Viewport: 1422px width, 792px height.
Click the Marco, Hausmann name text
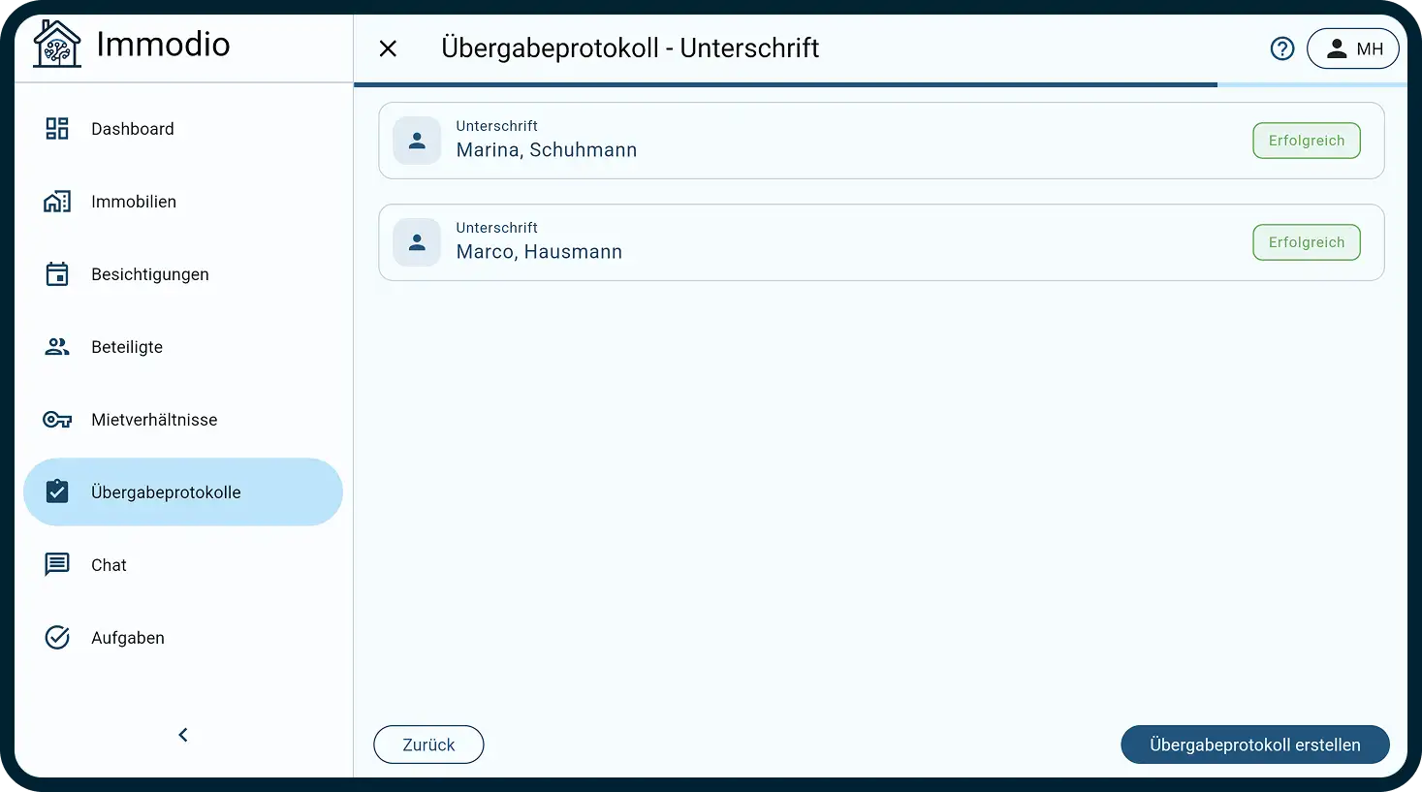[x=539, y=252]
